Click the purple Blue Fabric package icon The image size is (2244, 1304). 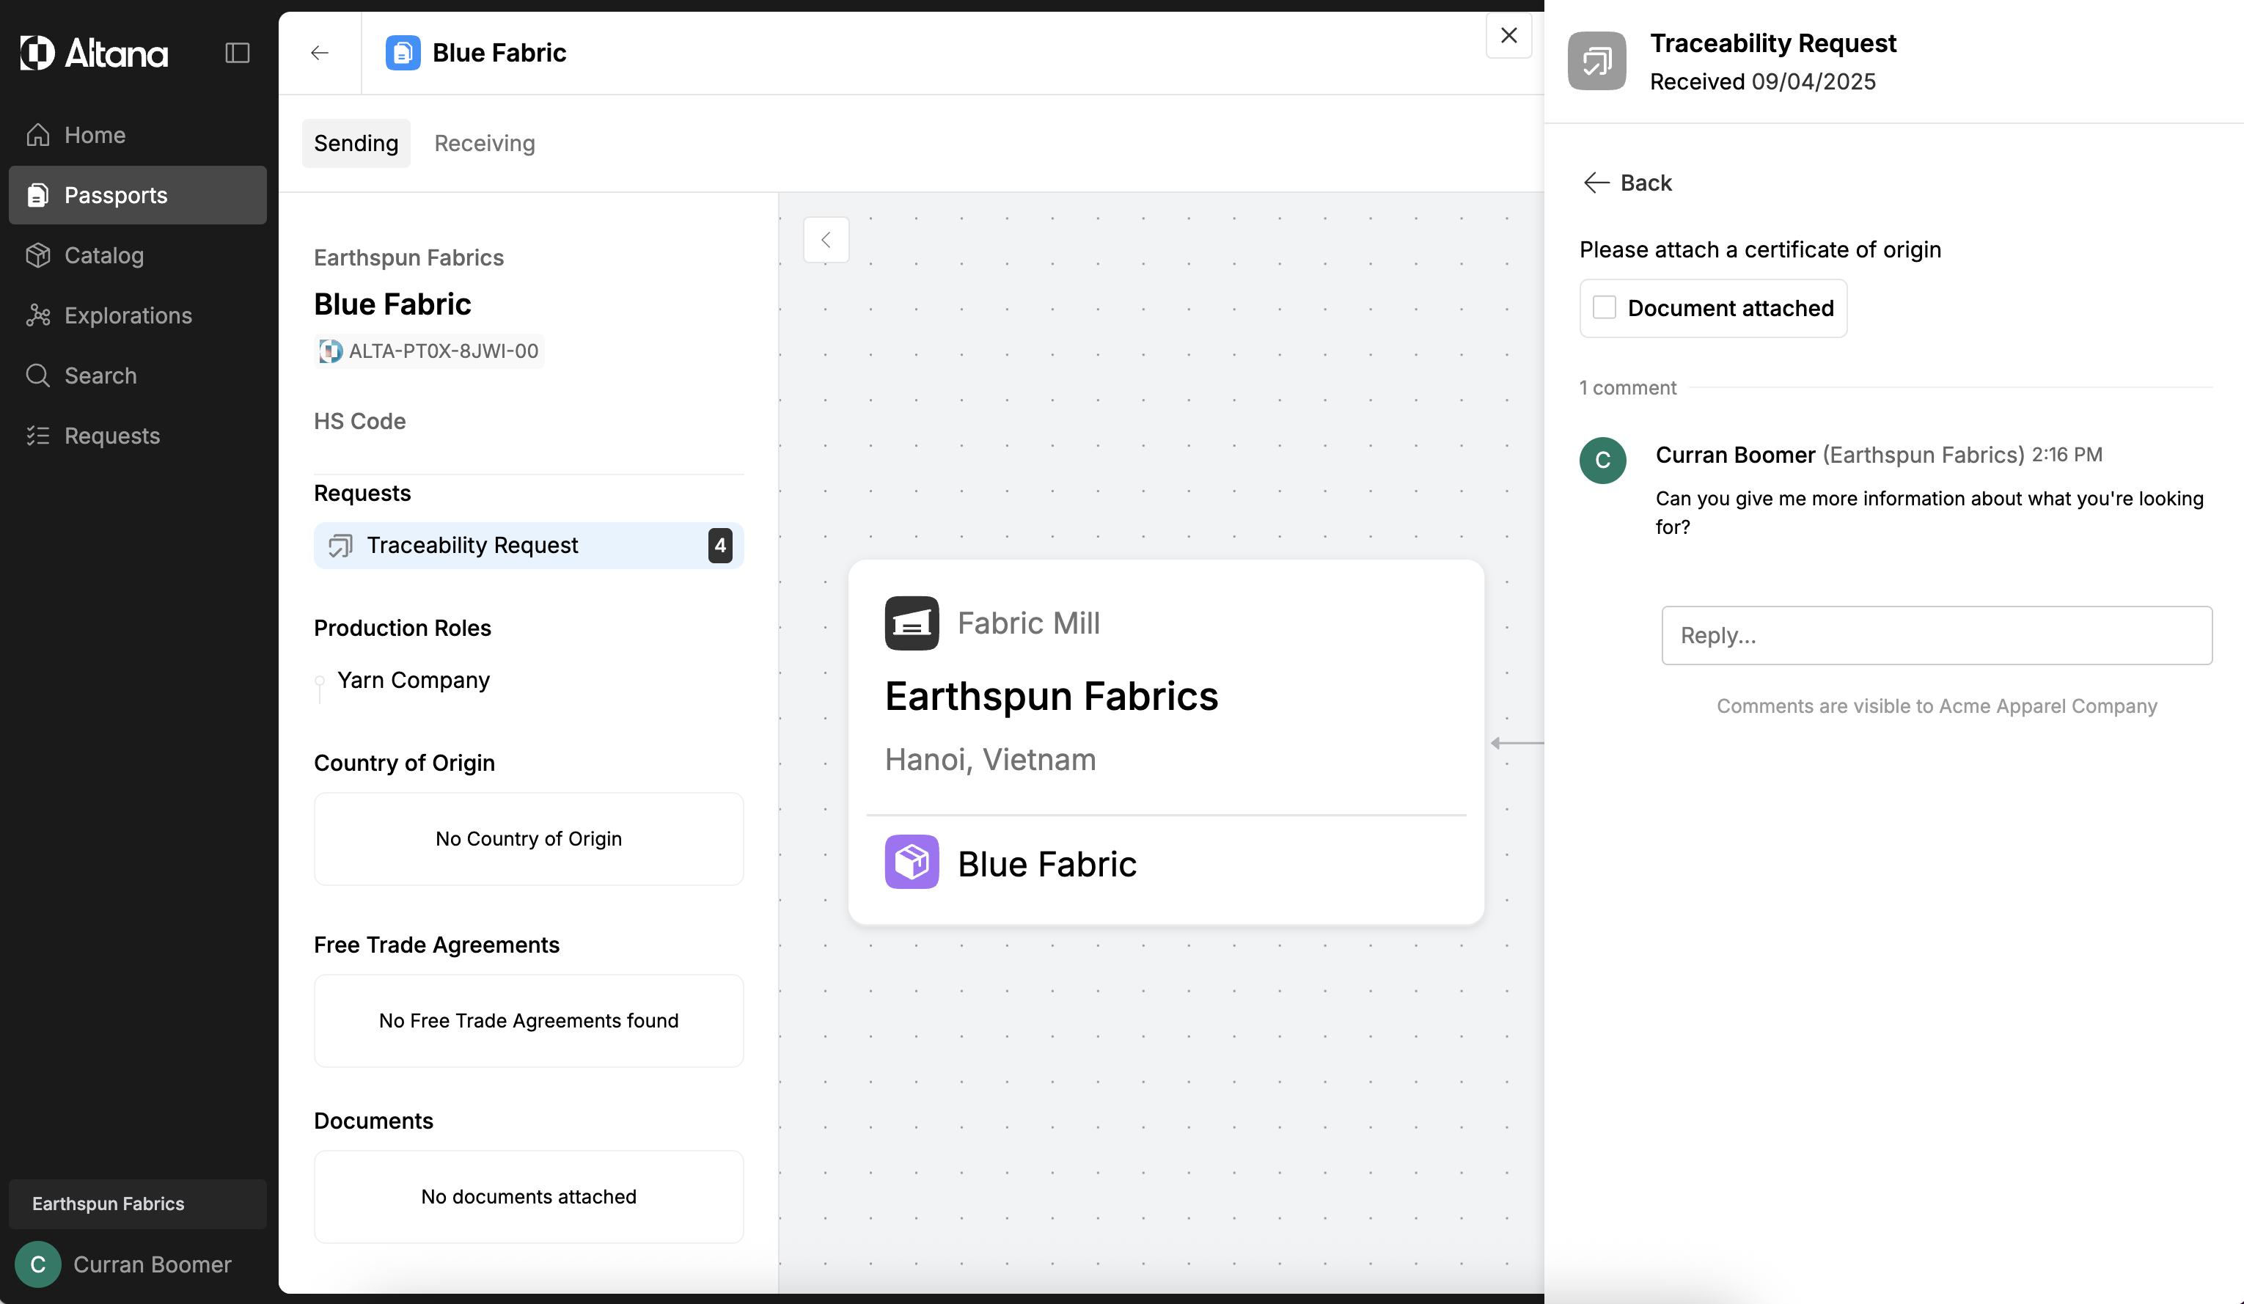(911, 861)
